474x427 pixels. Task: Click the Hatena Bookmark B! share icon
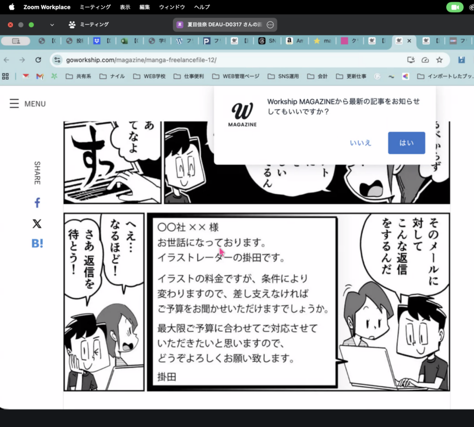(x=37, y=243)
